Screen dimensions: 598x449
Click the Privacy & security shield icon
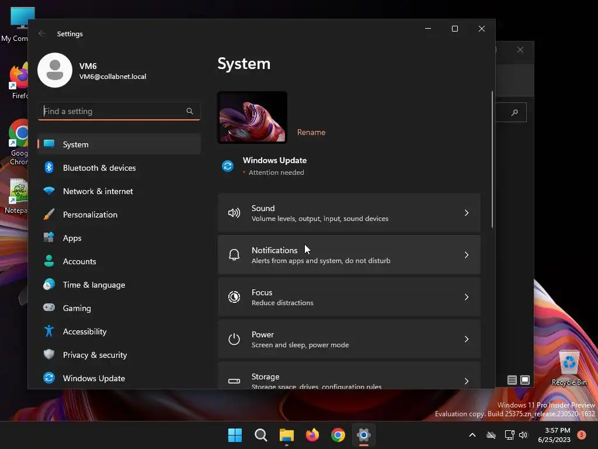49,354
